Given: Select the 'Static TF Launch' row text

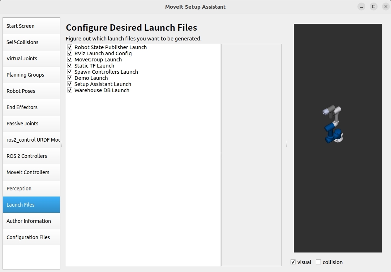Looking at the screenshot, I should coord(94,66).
